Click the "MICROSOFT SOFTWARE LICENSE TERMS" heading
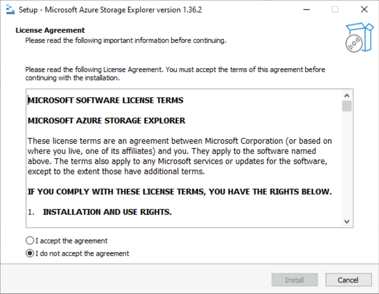 [x=106, y=101]
